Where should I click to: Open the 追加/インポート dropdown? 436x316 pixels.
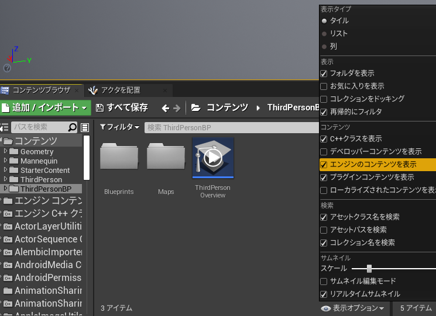pyautogui.click(x=45, y=107)
